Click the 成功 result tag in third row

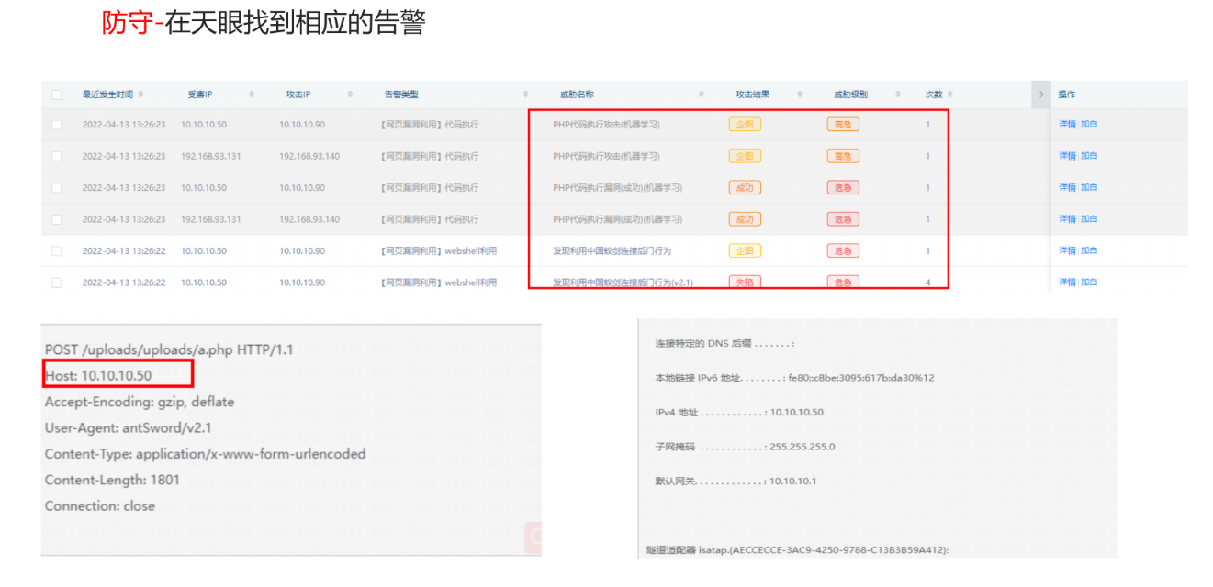pyautogui.click(x=745, y=188)
